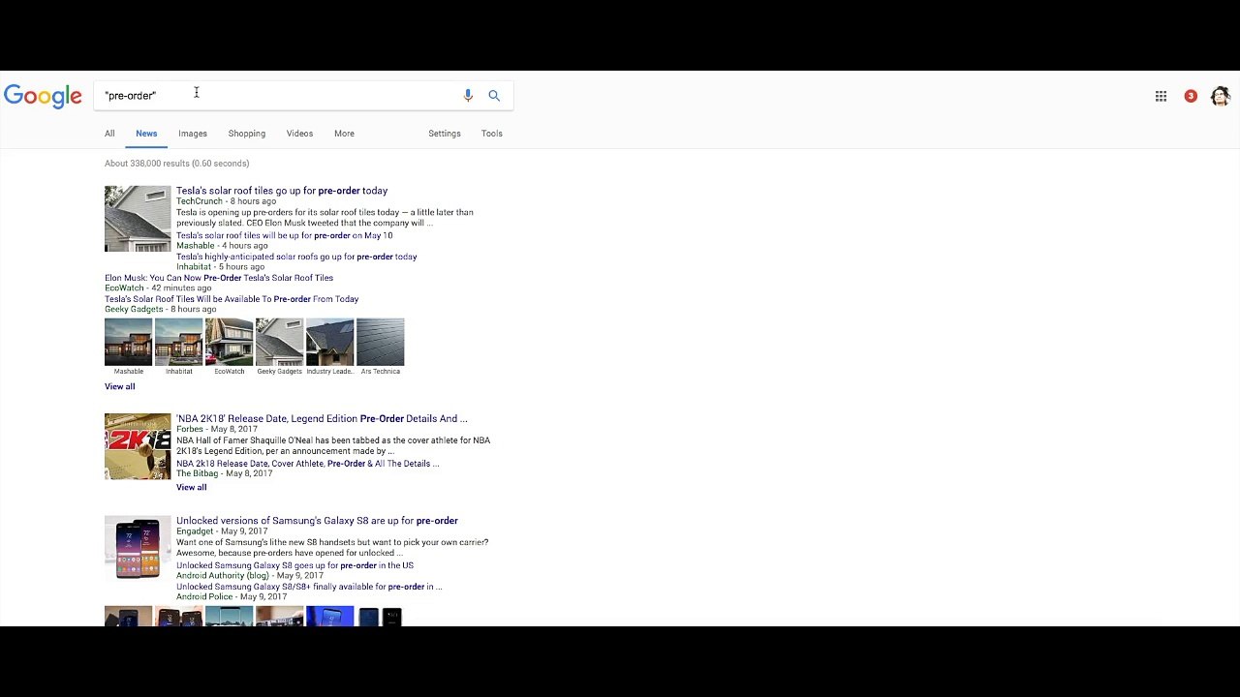Start voice search with microphone icon
The image size is (1240, 697).
(x=468, y=95)
